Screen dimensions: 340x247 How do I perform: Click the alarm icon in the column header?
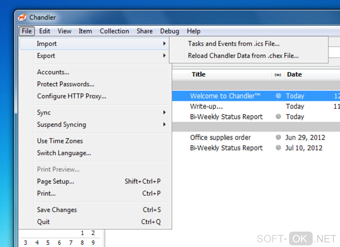(278, 75)
